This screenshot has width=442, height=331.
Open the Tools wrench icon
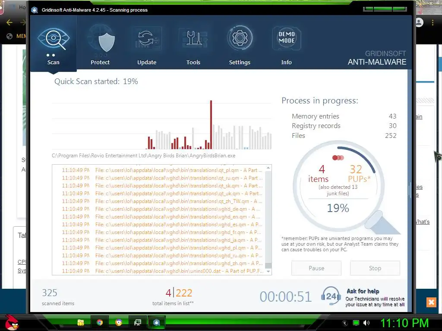(193, 39)
